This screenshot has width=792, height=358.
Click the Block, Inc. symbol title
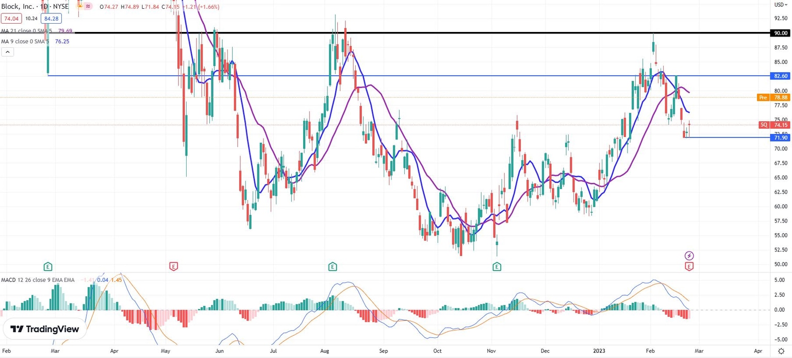point(20,7)
